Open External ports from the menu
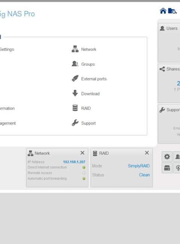Viewport: 180px width, 244px height. 89,79
